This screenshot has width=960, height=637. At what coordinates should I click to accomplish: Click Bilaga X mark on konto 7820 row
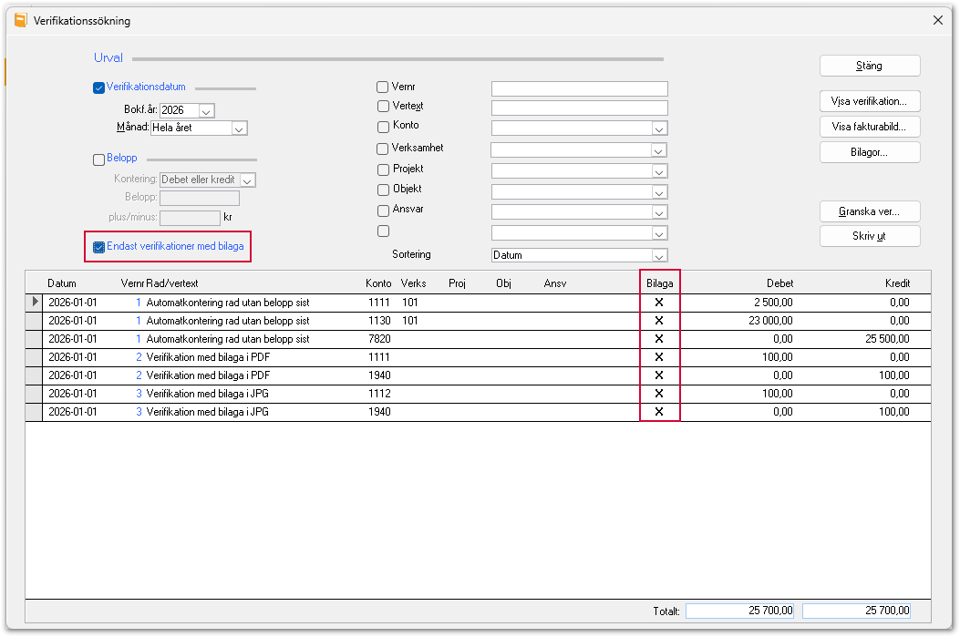click(x=659, y=338)
